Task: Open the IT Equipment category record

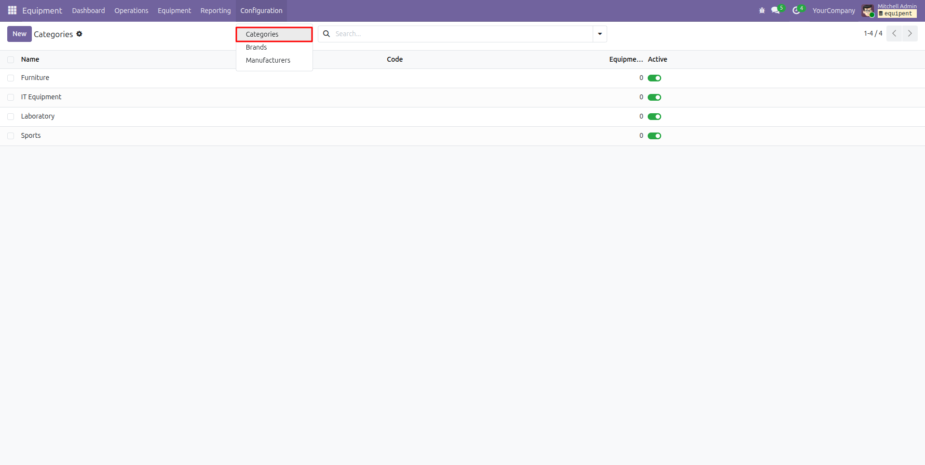Action: click(x=41, y=97)
